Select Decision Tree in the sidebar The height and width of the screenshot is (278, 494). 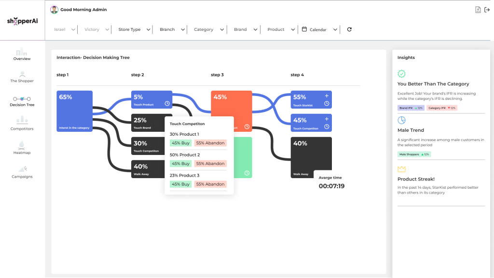pos(22,101)
